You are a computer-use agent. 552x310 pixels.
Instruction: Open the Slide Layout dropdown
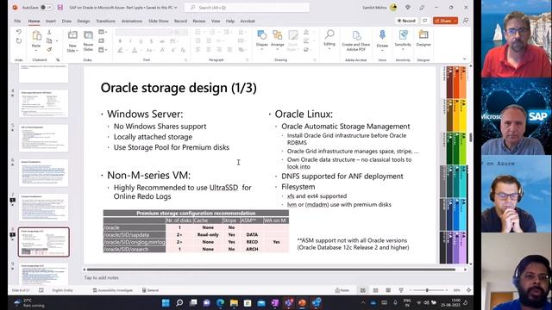(103, 33)
